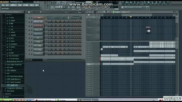The height and width of the screenshot is (102, 182).
Task: Open the keyboard editor icon in step sequencer
Action: 80,12
